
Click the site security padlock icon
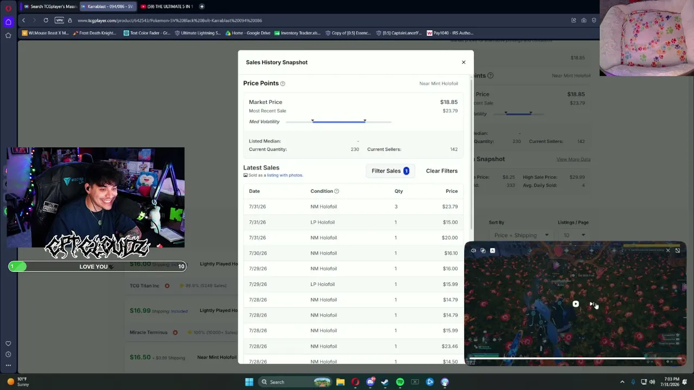[70, 21]
